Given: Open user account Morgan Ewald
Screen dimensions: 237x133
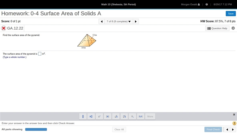Looking at the screenshot, I should 190,4.
